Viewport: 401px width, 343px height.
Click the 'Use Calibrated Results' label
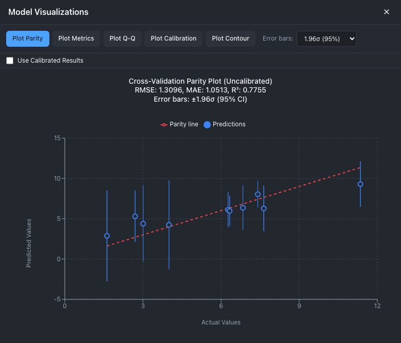click(x=50, y=61)
